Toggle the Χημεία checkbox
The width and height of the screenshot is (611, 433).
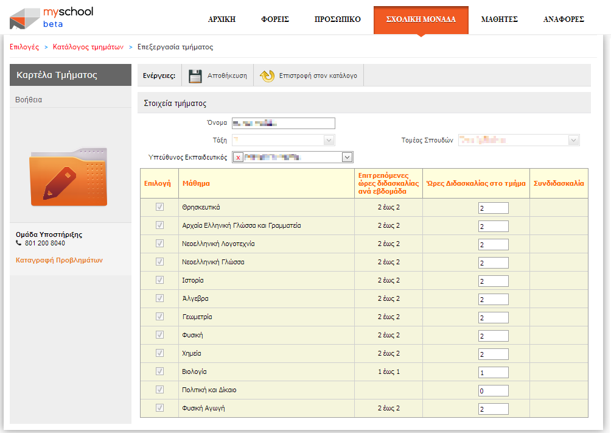[160, 353]
